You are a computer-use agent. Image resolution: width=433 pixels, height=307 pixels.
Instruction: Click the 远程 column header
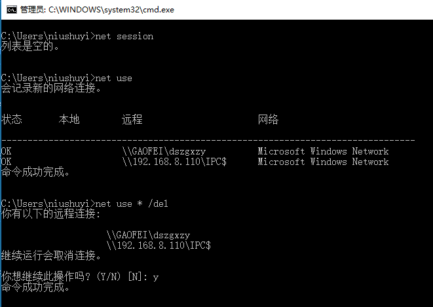(x=132, y=119)
